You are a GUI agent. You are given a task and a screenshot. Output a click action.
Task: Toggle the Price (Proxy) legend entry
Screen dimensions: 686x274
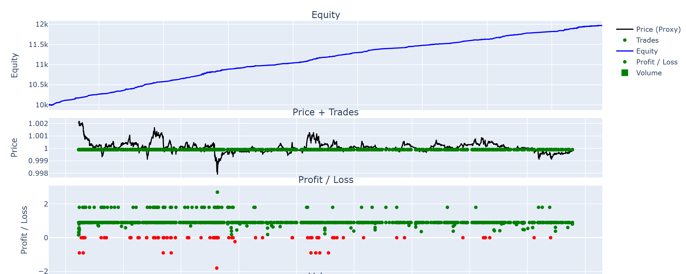[x=658, y=29]
